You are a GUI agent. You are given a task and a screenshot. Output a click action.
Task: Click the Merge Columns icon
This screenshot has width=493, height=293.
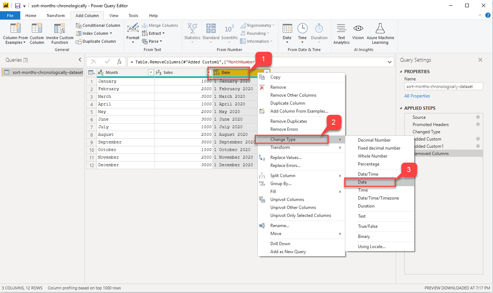point(160,25)
